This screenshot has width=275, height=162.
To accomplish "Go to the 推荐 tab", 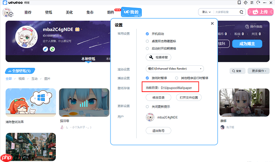I will tap(28, 12).
